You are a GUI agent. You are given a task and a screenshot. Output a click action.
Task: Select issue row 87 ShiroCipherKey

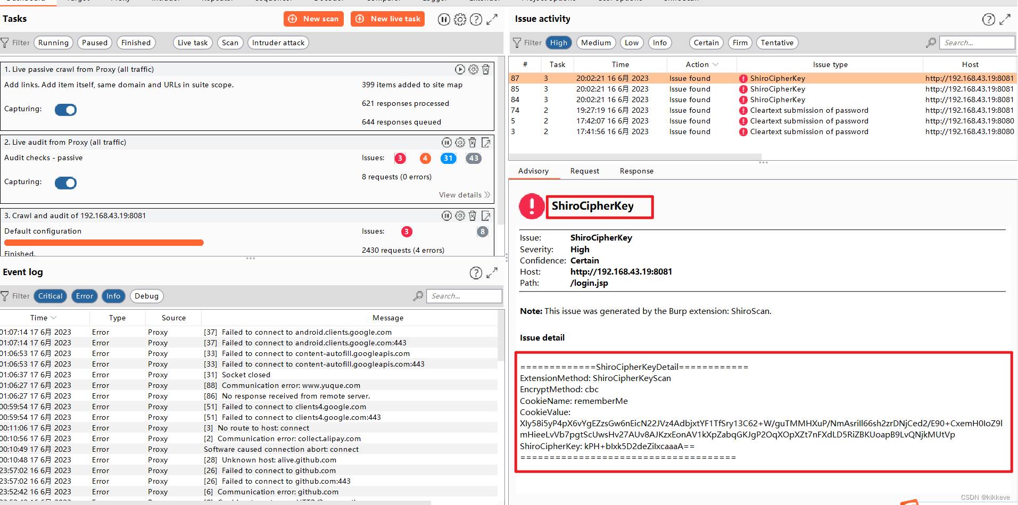click(763, 78)
